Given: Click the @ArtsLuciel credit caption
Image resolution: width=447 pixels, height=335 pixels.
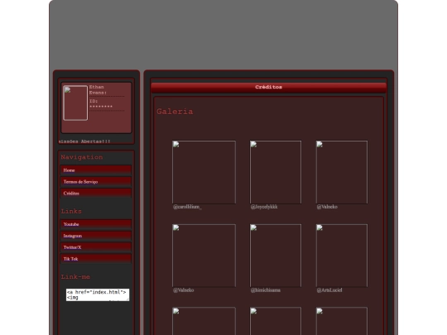Looking at the screenshot, I should coord(329,290).
